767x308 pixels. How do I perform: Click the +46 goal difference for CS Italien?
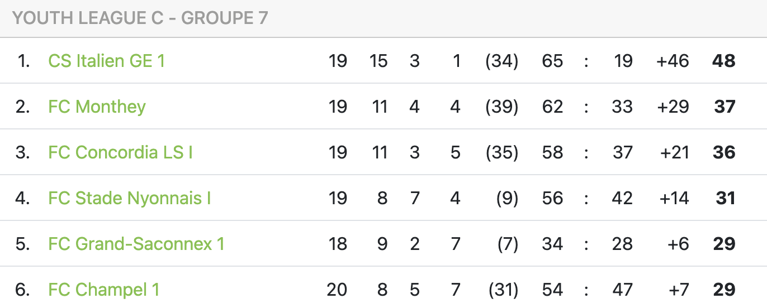[x=673, y=61]
